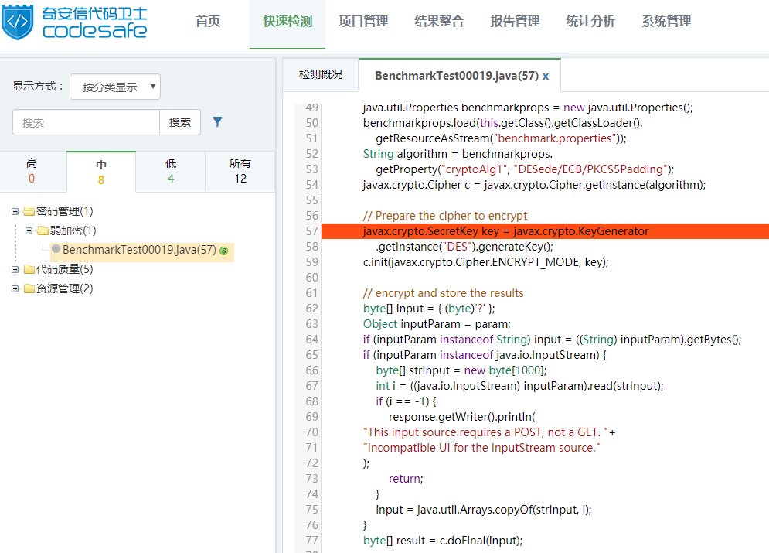Viewport: 769px width, 553px height.
Task: Go to 统计分析 in top navigation
Action: 590,22
